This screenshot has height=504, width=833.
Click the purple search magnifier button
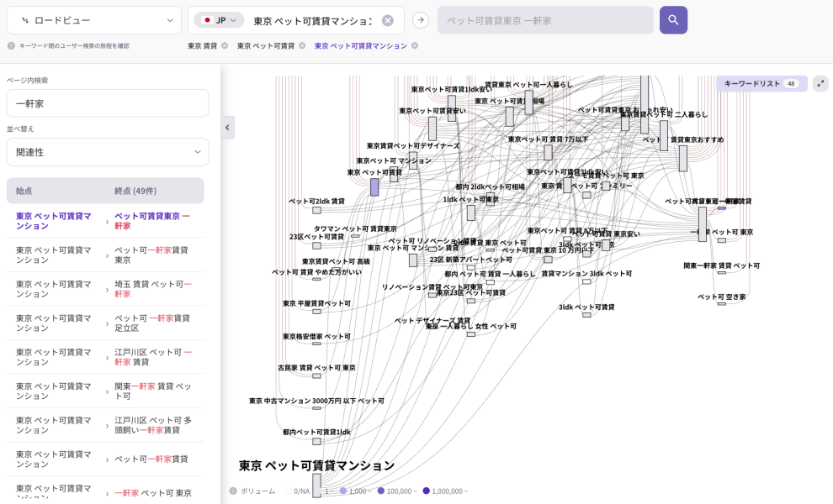[x=673, y=20]
